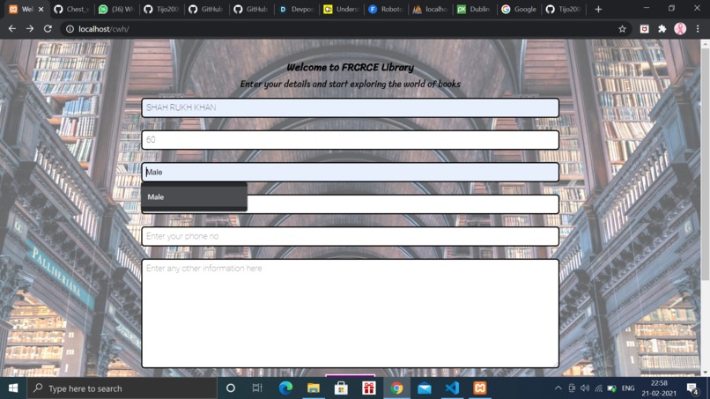Switch to Google Chrome in the taskbar
The width and height of the screenshot is (710, 399).
[396, 388]
